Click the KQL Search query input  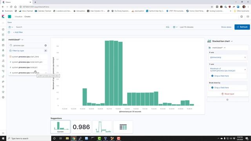point(90,27)
